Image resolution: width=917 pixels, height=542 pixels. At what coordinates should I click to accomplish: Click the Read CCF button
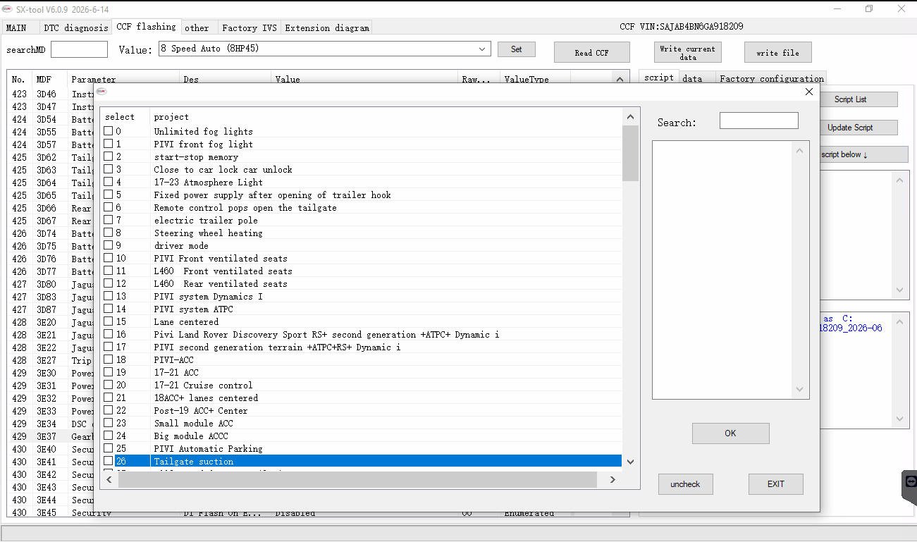tap(591, 52)
